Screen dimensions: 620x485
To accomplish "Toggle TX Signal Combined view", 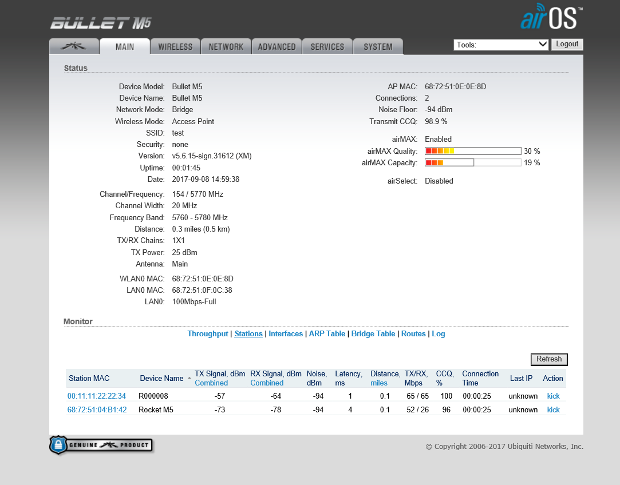I will pyautogui.click(x=211, y=383).
